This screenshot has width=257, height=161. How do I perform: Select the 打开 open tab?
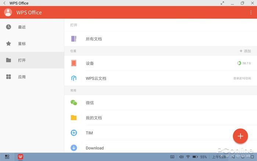(32, 60)
